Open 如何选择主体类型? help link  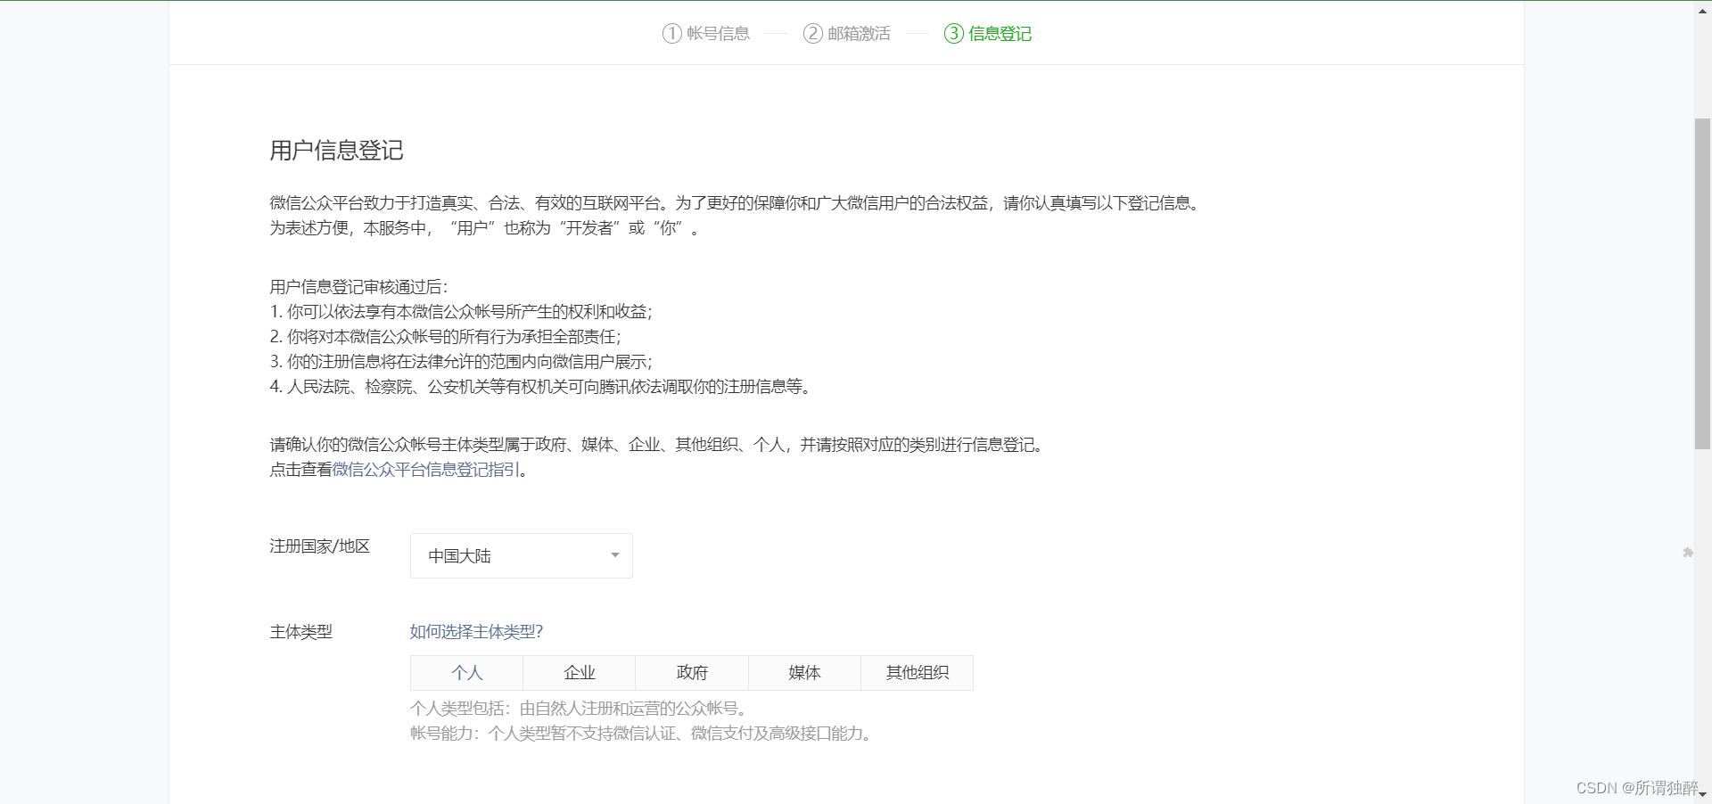476,632
